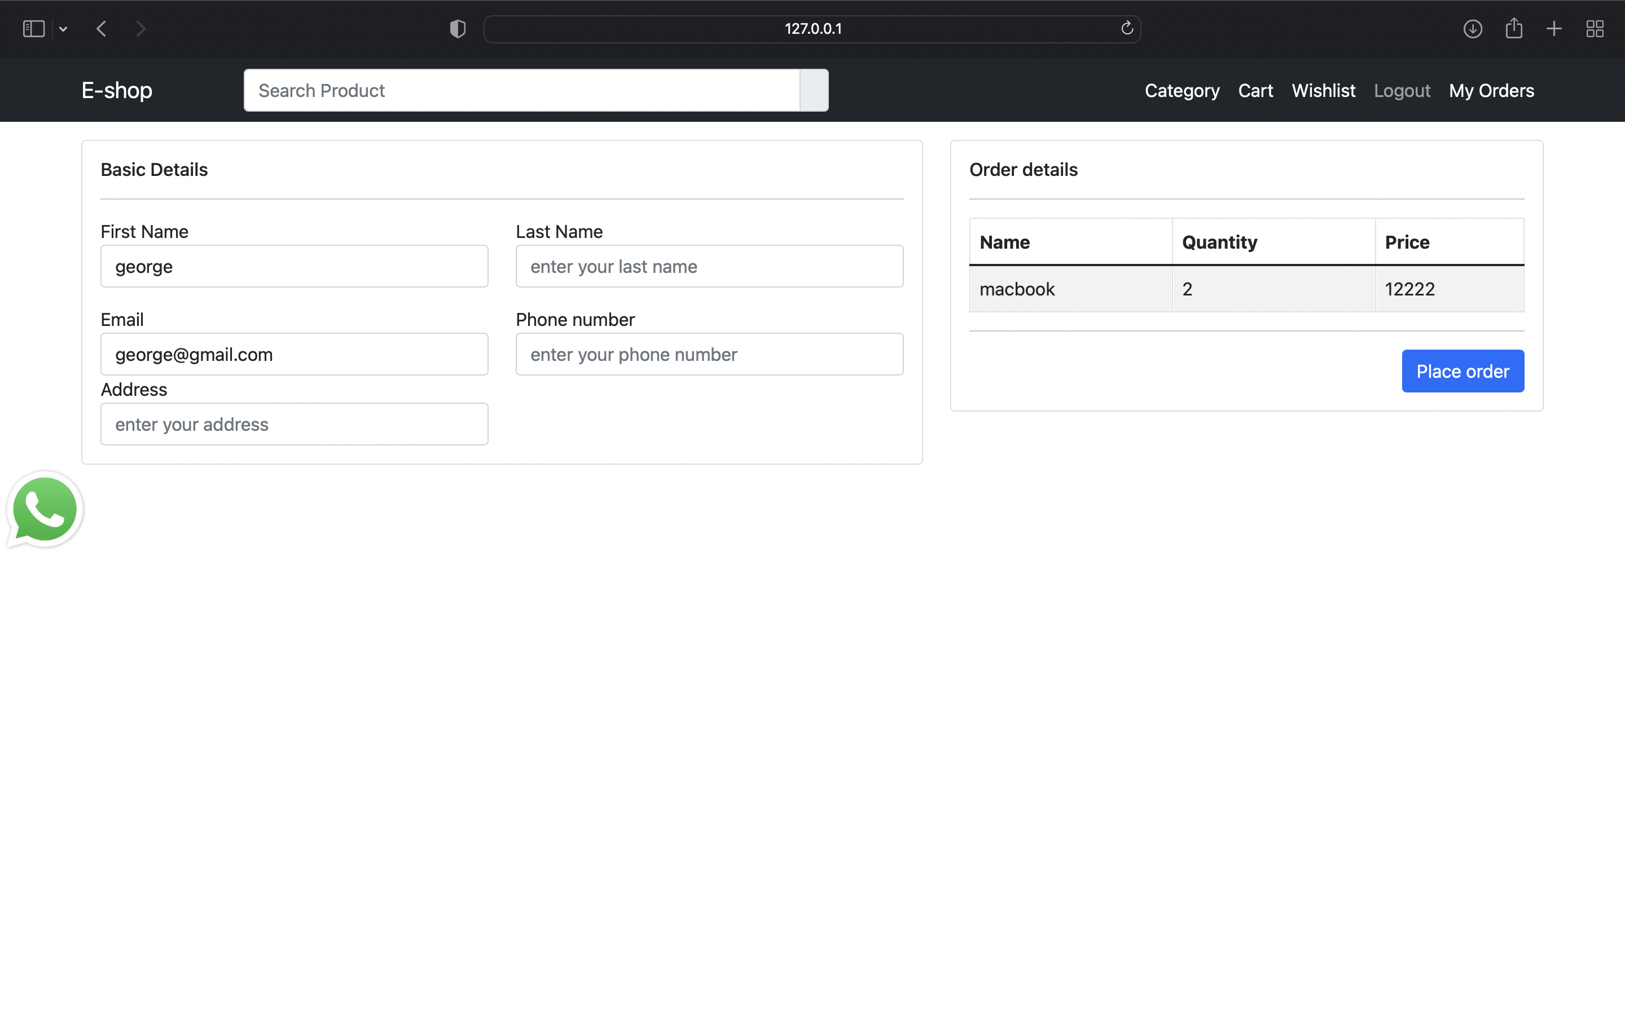
Task: Open the Category nav menu
Action: click(x=1182, y=91)
